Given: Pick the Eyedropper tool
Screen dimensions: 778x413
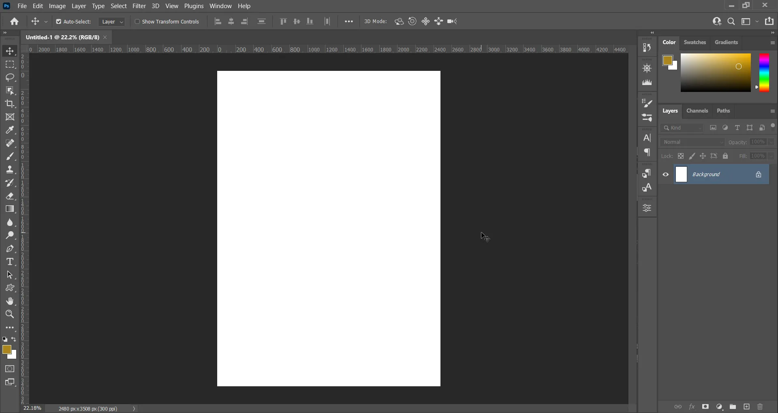Looking at the screenshot, I should tap(10, 130).
